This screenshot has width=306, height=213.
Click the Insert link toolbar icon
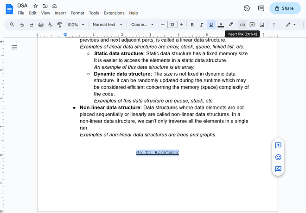[x=242, y=25]
